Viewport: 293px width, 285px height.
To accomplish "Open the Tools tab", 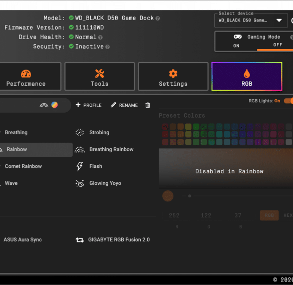I will click(100, 77).
